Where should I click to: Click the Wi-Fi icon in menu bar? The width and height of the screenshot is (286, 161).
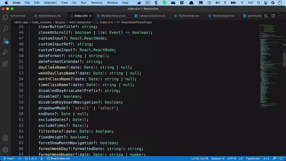(242, 3)
